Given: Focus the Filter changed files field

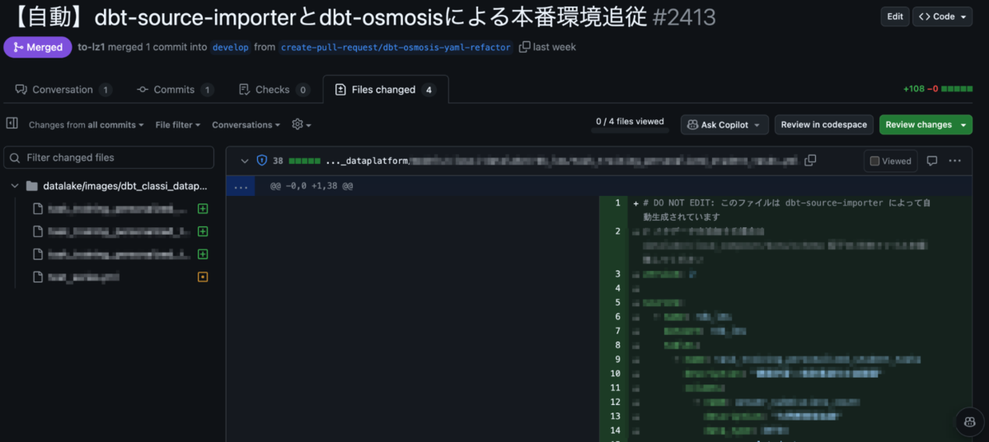Looking at the screenshot, I should (109, 157).
